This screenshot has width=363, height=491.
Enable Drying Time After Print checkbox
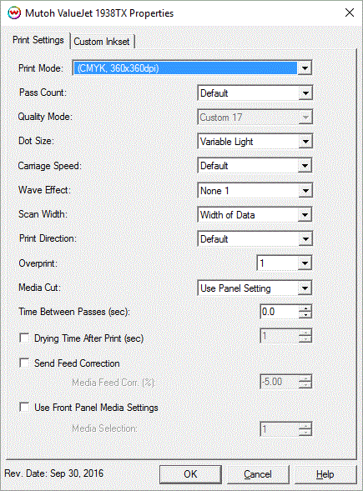tap(24, 338)
